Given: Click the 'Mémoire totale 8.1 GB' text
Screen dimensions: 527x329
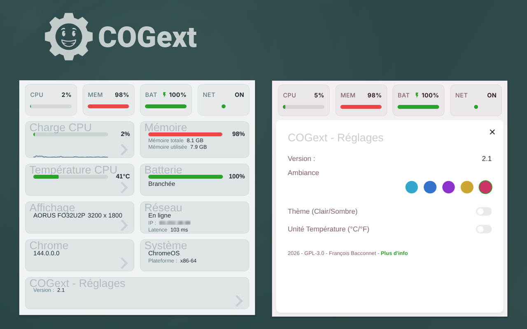Looking at the screenshot, I should (x=176, y=141).
